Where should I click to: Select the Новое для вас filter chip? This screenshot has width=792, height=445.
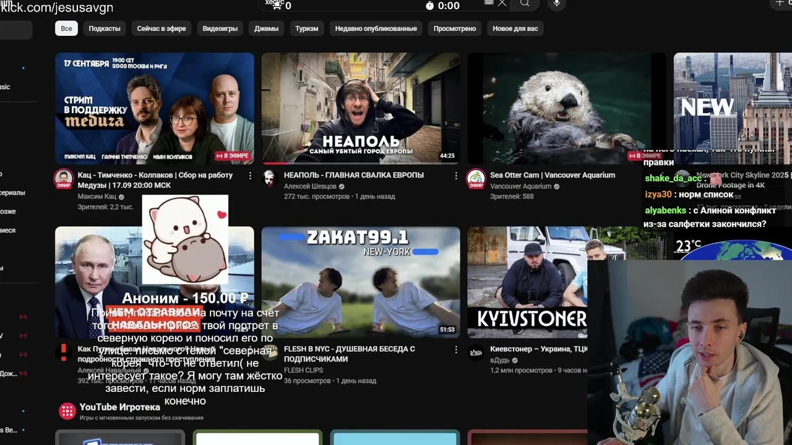(x=515, y=28)
